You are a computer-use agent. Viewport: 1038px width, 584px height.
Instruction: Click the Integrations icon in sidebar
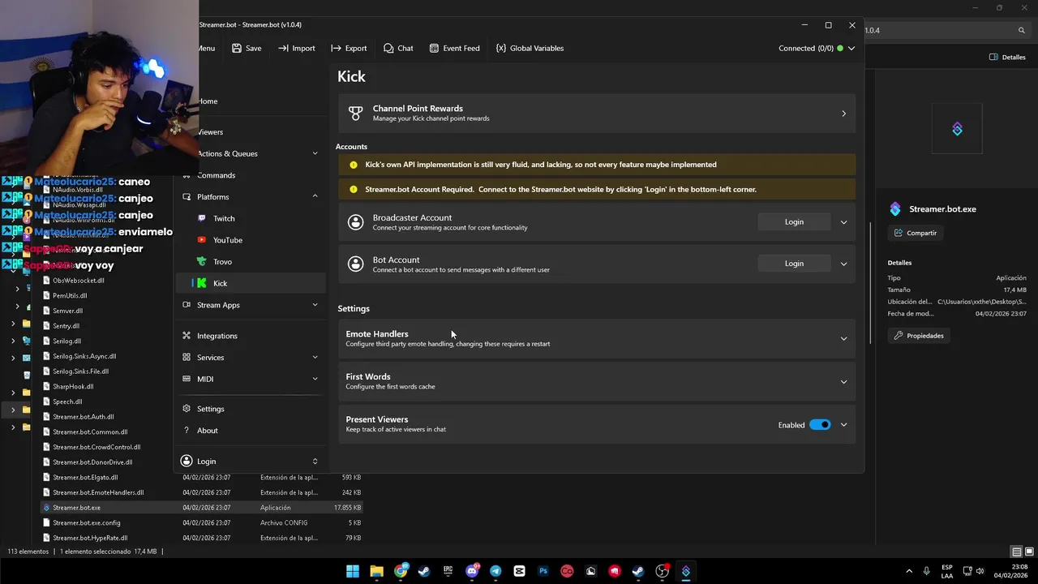coord(187,336)
